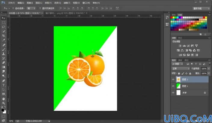Add a Brightness/Contrast adjustment layer
This screenshot has width=212, height=123.
(180, 46)
